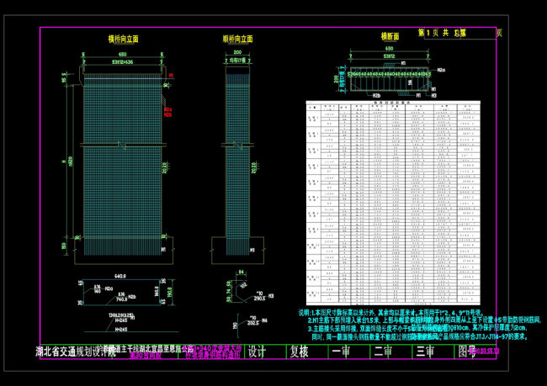
Task: Select M1 label in 横桥向立面 footing
Action: tap(163, 250)
